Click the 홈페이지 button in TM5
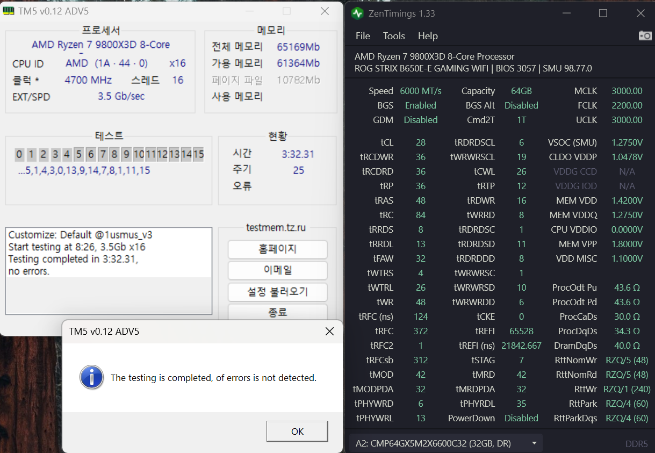The height and width of the screenshot is (453, 655). (278, 249)
